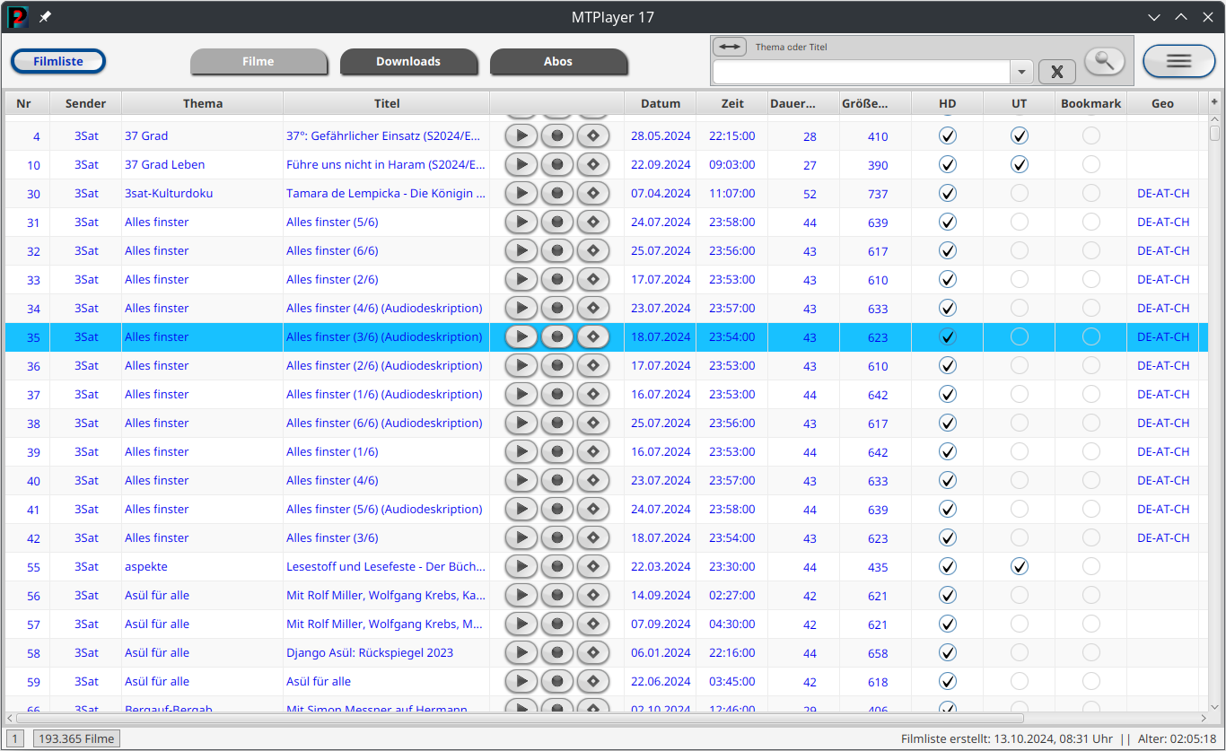Select the date 22.03.2024 cell

coord(661,567)
